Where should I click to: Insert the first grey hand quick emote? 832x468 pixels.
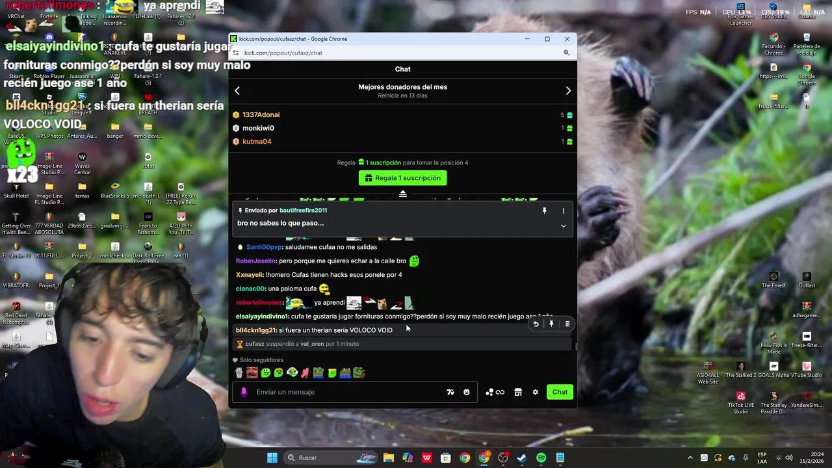[239, 372]
